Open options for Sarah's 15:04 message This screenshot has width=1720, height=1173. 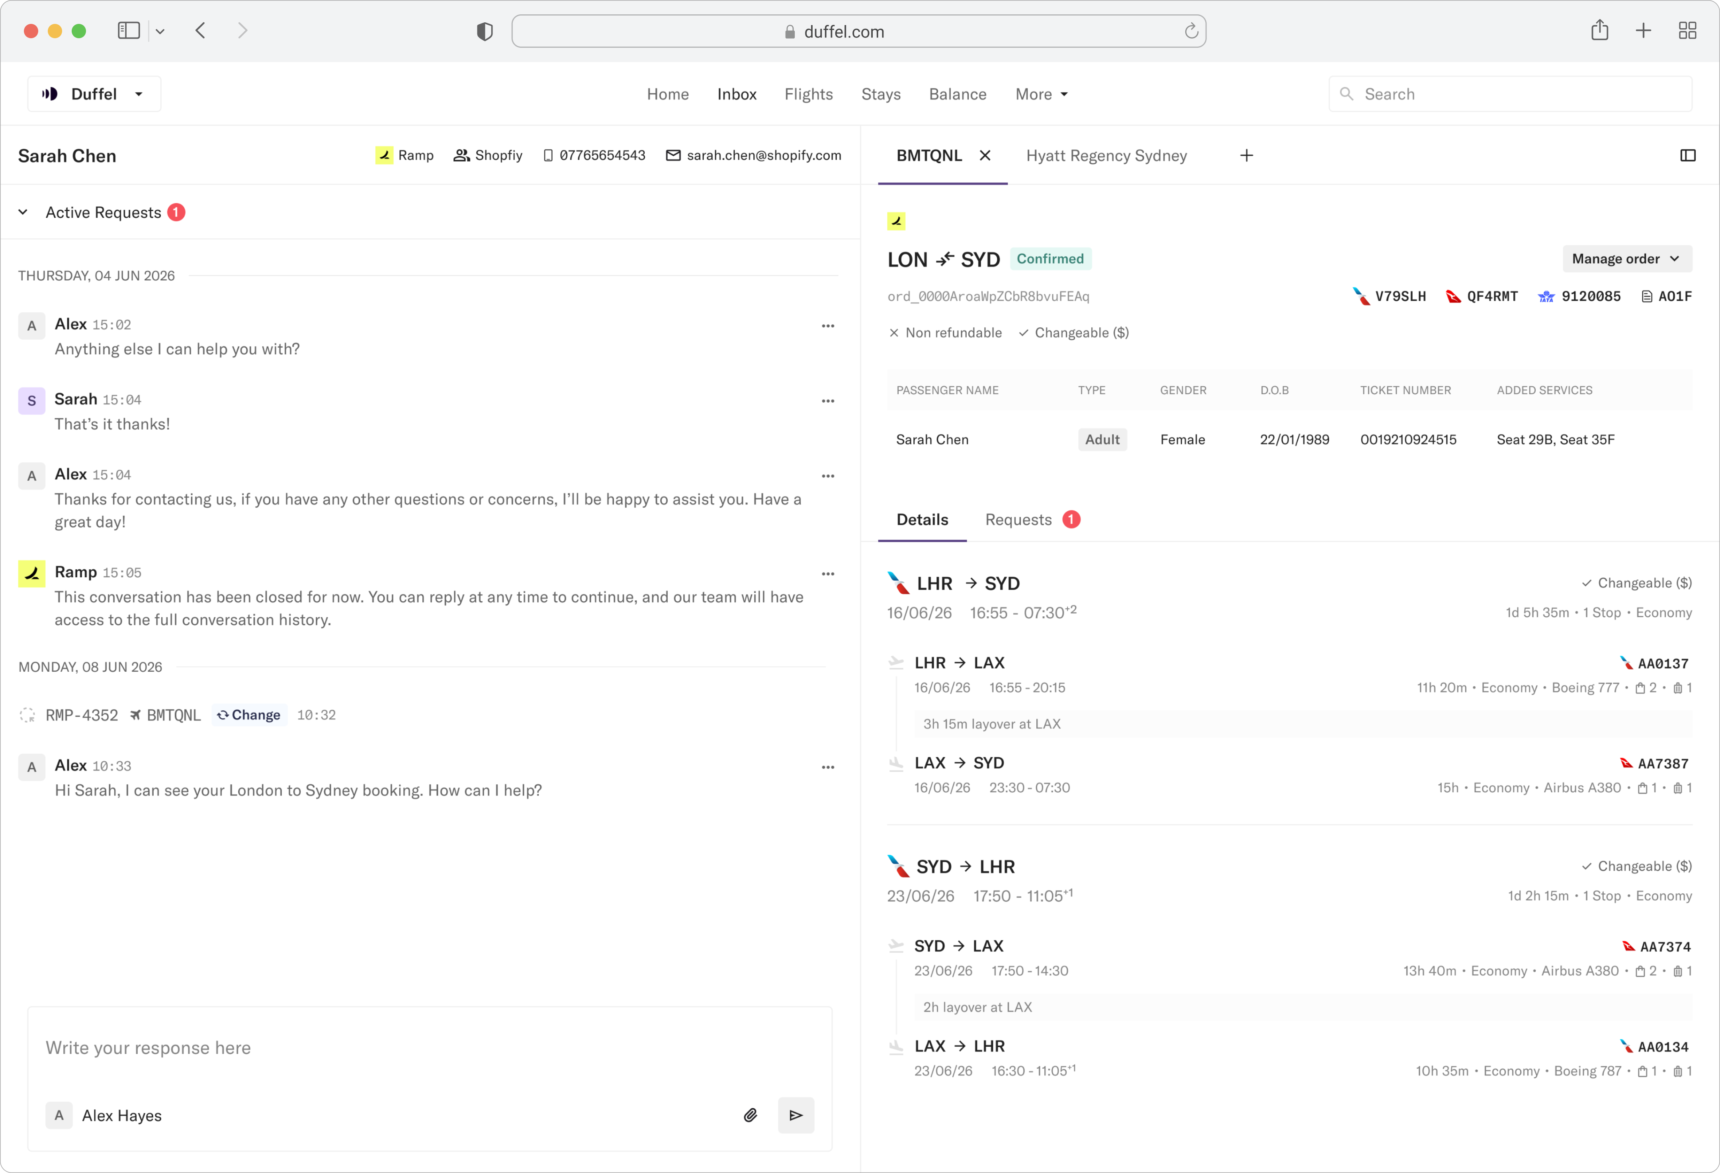[x=827, y=401]
